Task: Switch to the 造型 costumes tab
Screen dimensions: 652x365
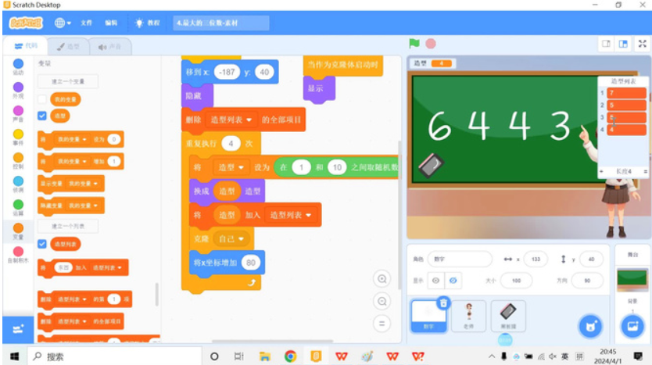Action: (68, 47)
